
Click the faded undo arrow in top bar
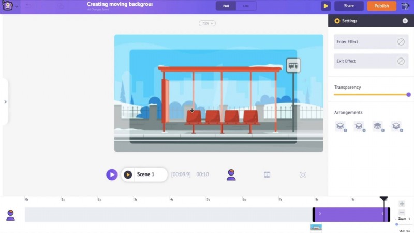[28, 6]
